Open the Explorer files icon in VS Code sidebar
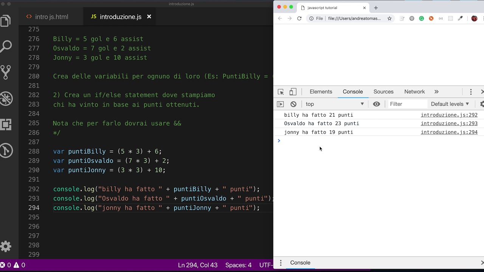Image resolution: width=484 pixels, height=272 pixels. point(6,21)
